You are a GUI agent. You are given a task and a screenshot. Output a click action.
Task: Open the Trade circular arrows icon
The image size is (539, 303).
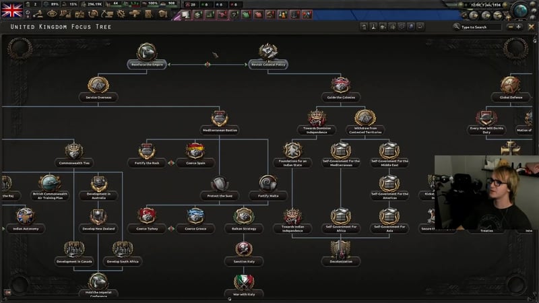pyautogui.click(x=93, y=14)
